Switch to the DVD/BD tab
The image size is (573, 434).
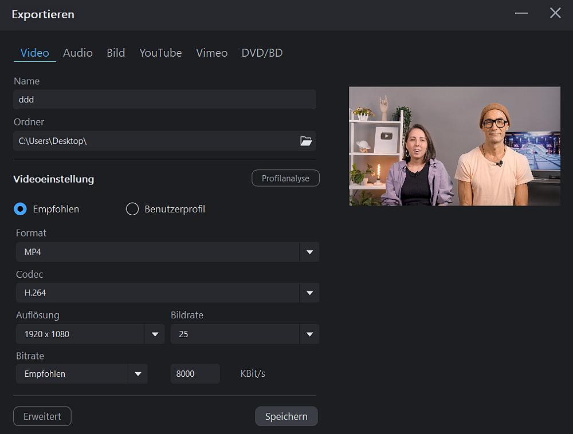click(262, 53)
